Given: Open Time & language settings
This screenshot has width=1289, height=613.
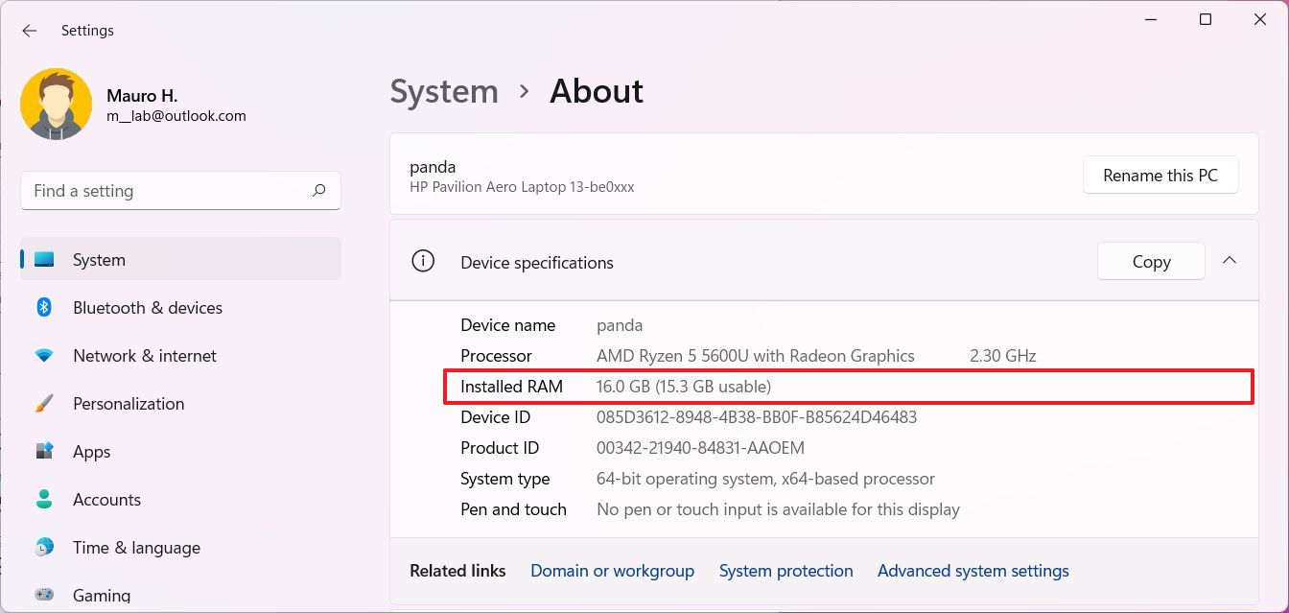Looking at the screenshot, I should (135, 547).
